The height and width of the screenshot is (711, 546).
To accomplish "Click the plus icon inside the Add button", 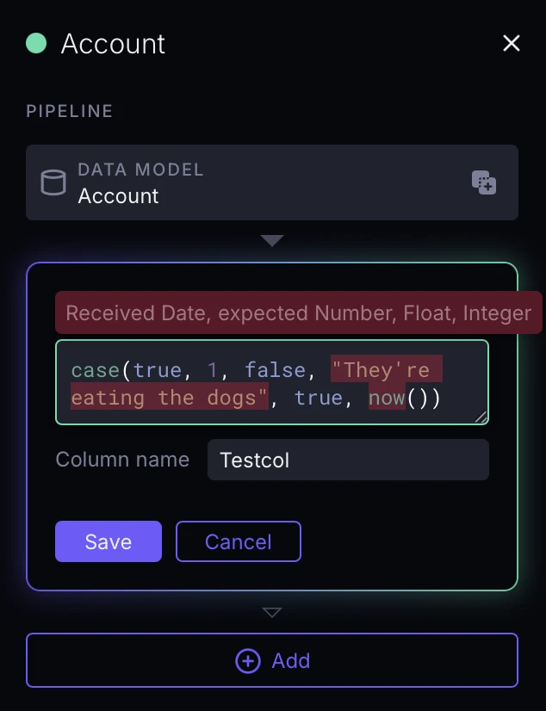I will tap(248, 660).
